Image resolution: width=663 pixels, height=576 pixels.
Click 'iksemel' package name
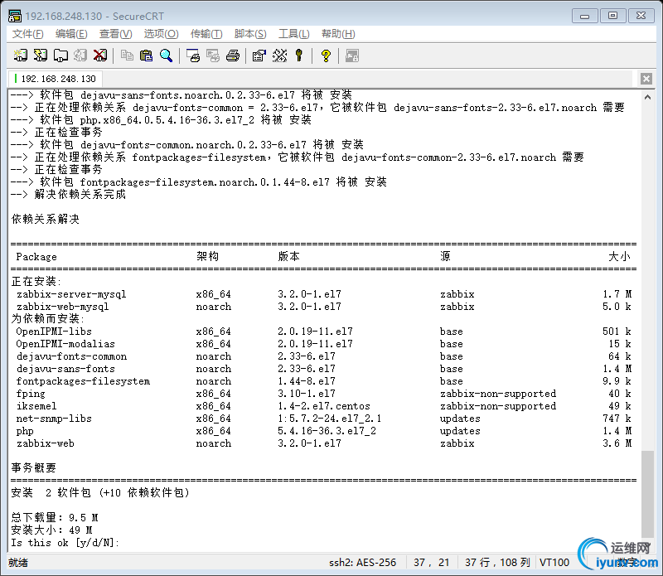coord(36,406)
